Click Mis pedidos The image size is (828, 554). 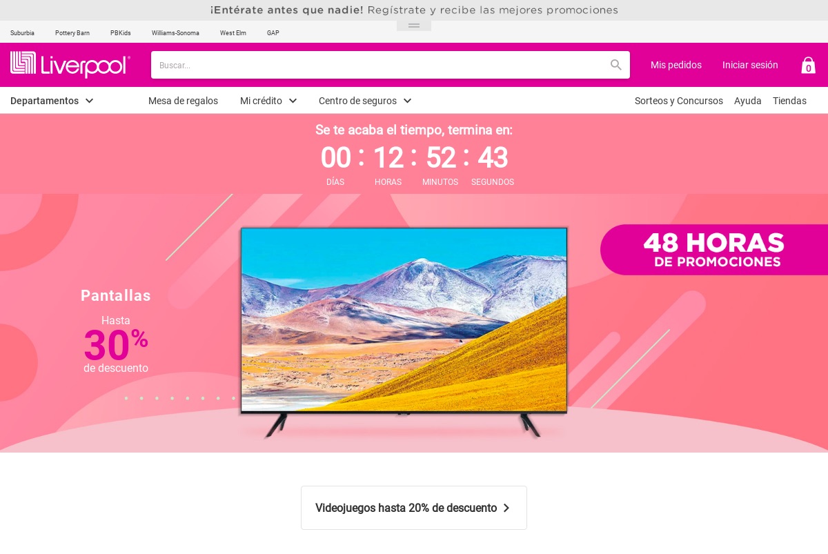click(x=676, y=65)
